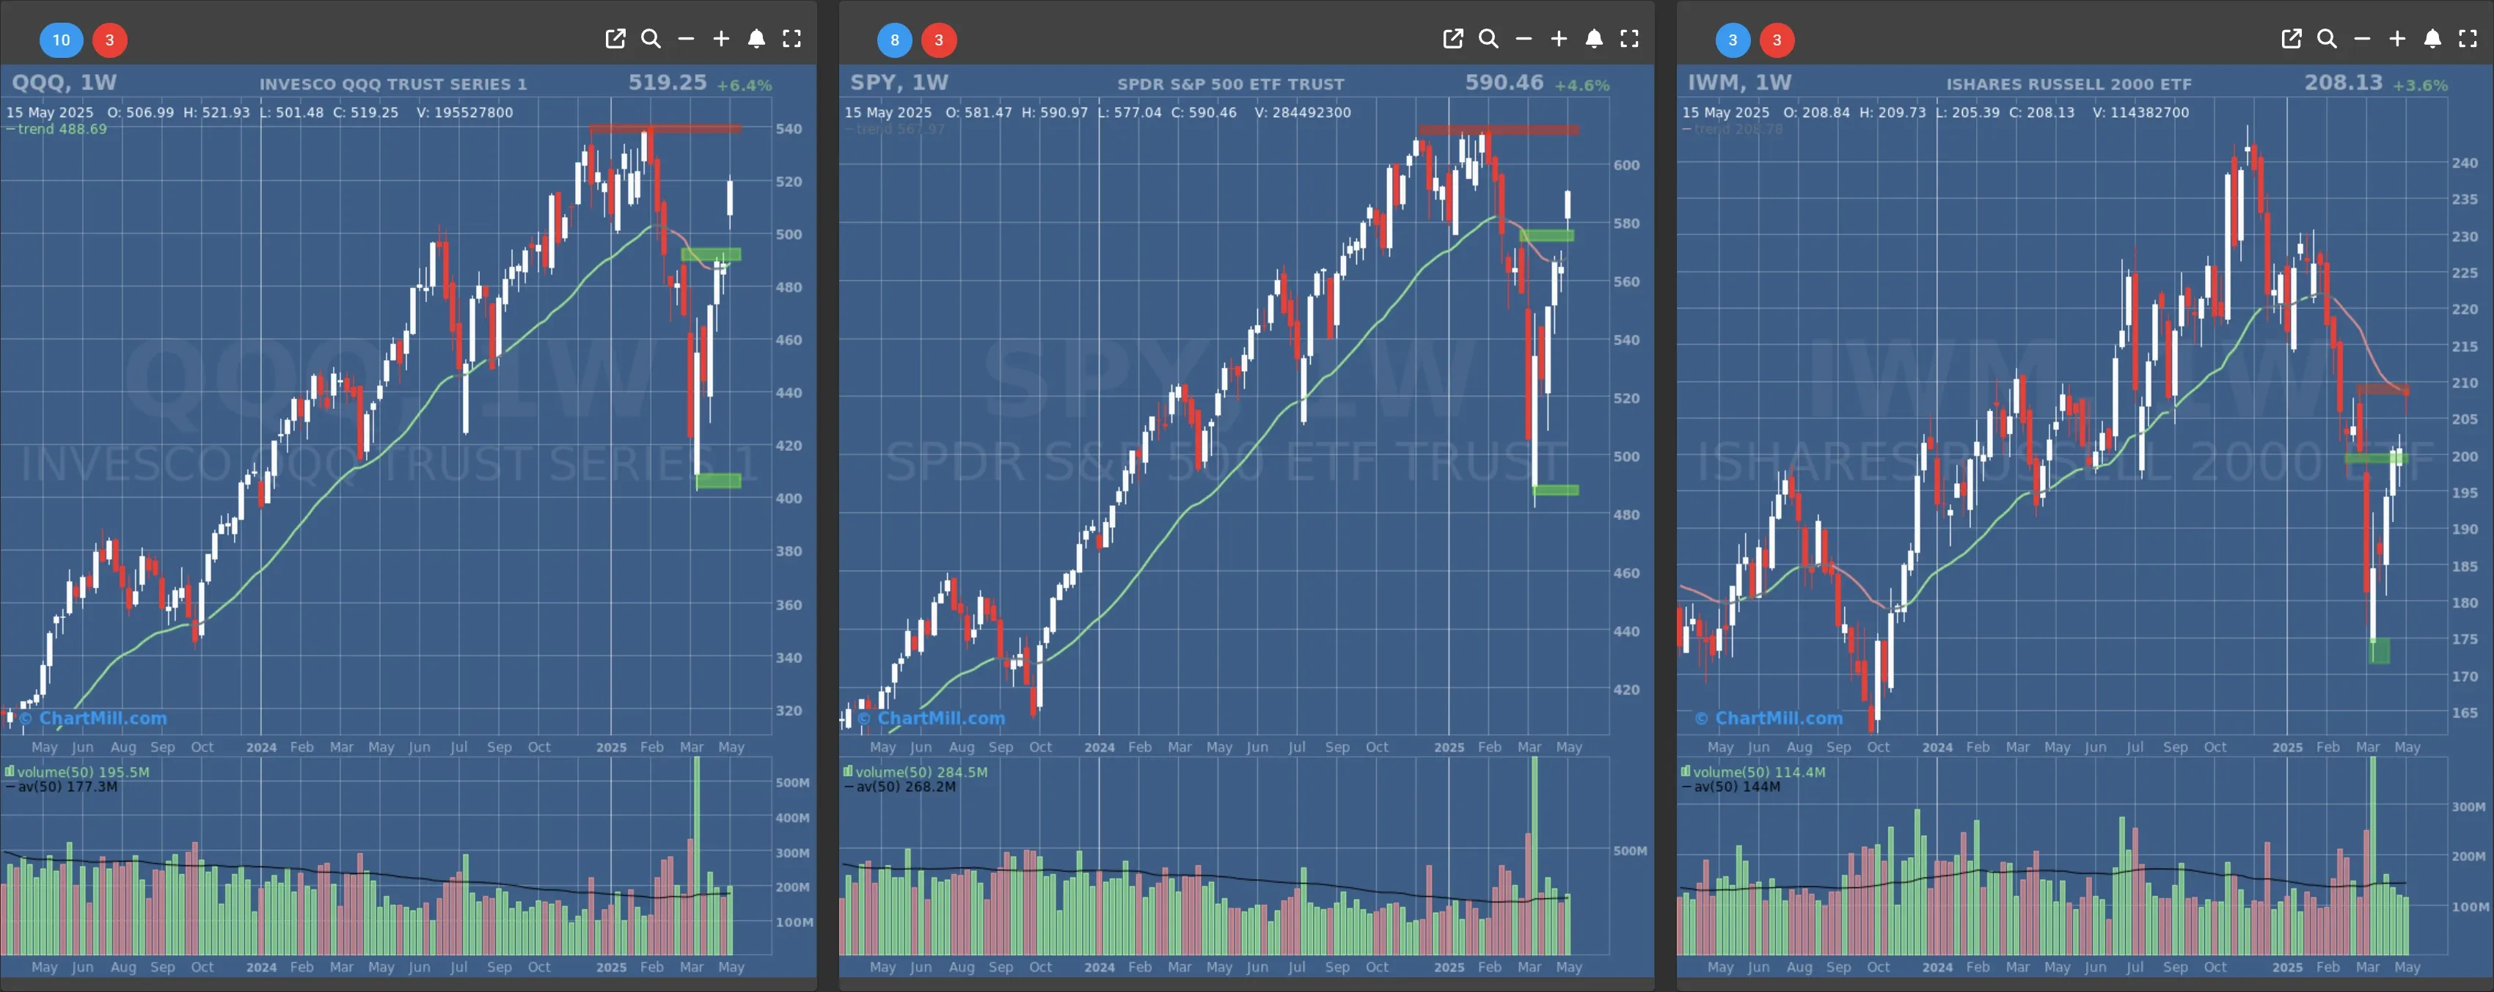Click SPY volume value V: 284492300
2494x992 pixels.
1303,112
